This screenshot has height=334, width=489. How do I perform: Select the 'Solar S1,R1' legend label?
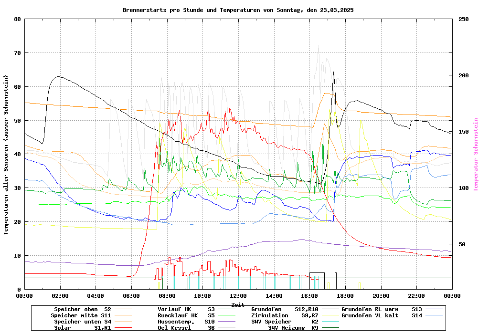pos(82,328)
